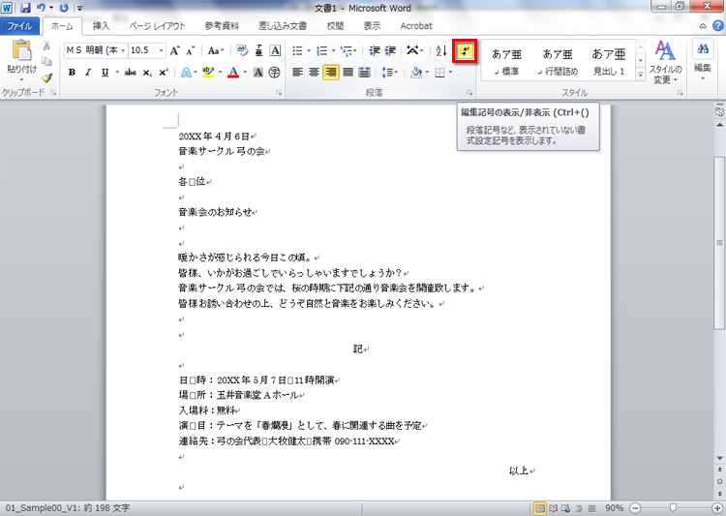Viewport: 726px width, 516px height.
Task: Click the Word Help question icon
Action: coord(718,25)
